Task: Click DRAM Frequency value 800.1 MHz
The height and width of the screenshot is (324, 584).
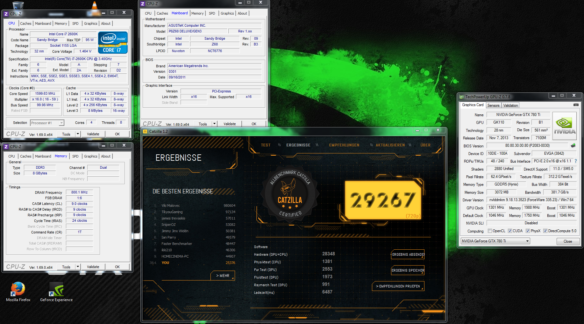Action: click(x=79, y=192)
